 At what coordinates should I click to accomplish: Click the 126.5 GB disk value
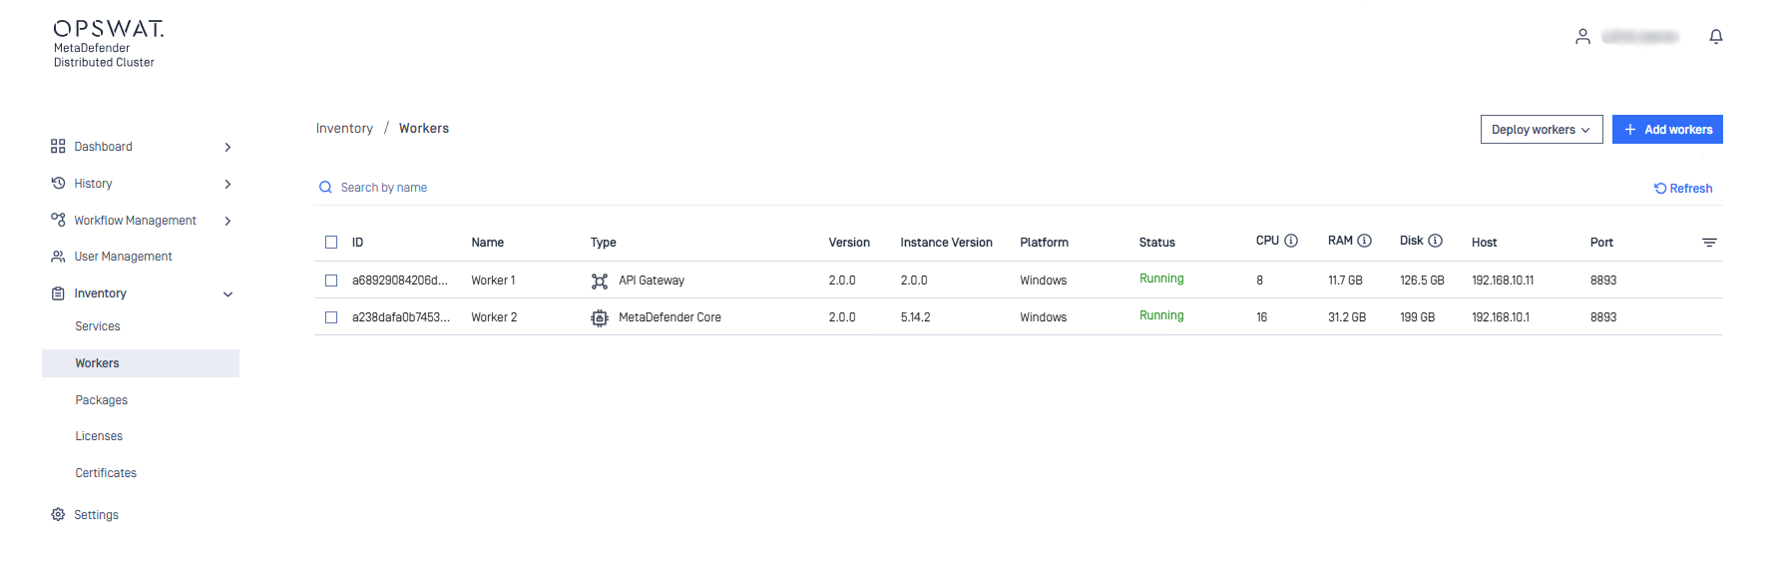(x=1422, y=281)
